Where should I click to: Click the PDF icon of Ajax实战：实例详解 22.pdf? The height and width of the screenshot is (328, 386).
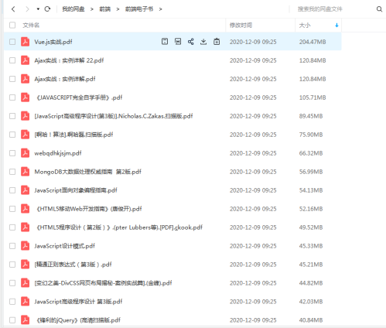pos(25,60)
